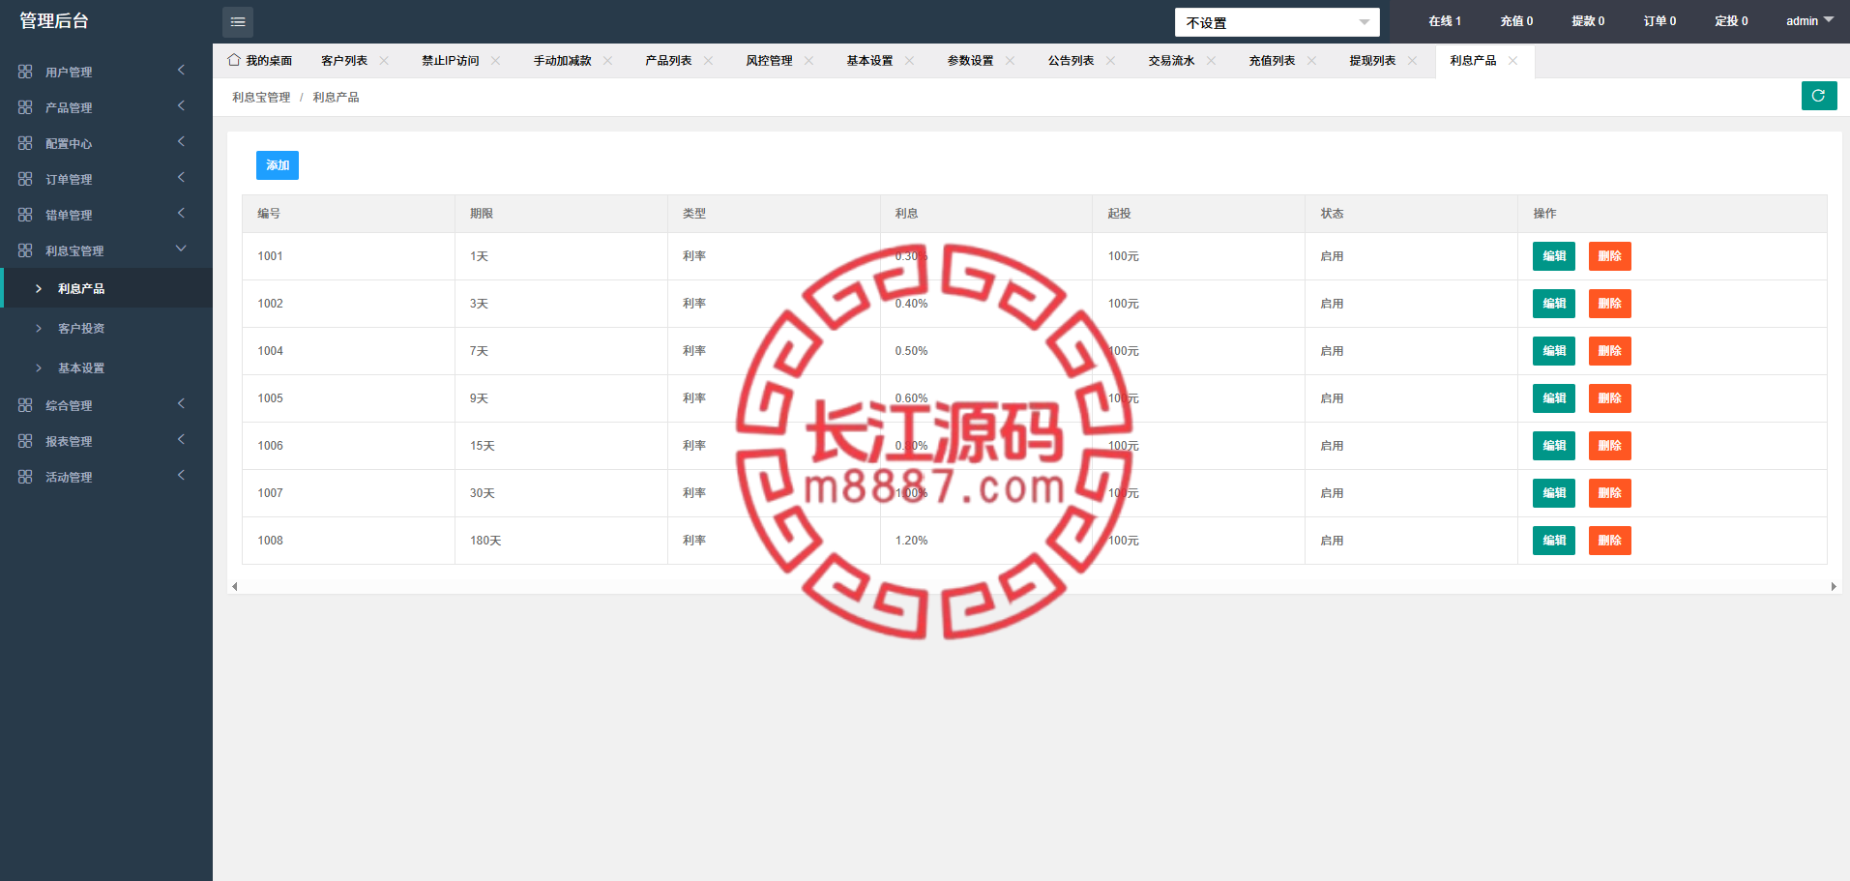Open the admin user dropdown
This screenshot has width=1850, height=881.
(1809, 21)
